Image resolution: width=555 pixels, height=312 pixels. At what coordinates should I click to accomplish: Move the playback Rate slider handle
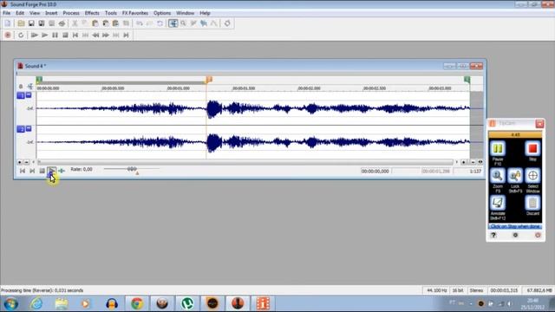click(x=132, y=169)
